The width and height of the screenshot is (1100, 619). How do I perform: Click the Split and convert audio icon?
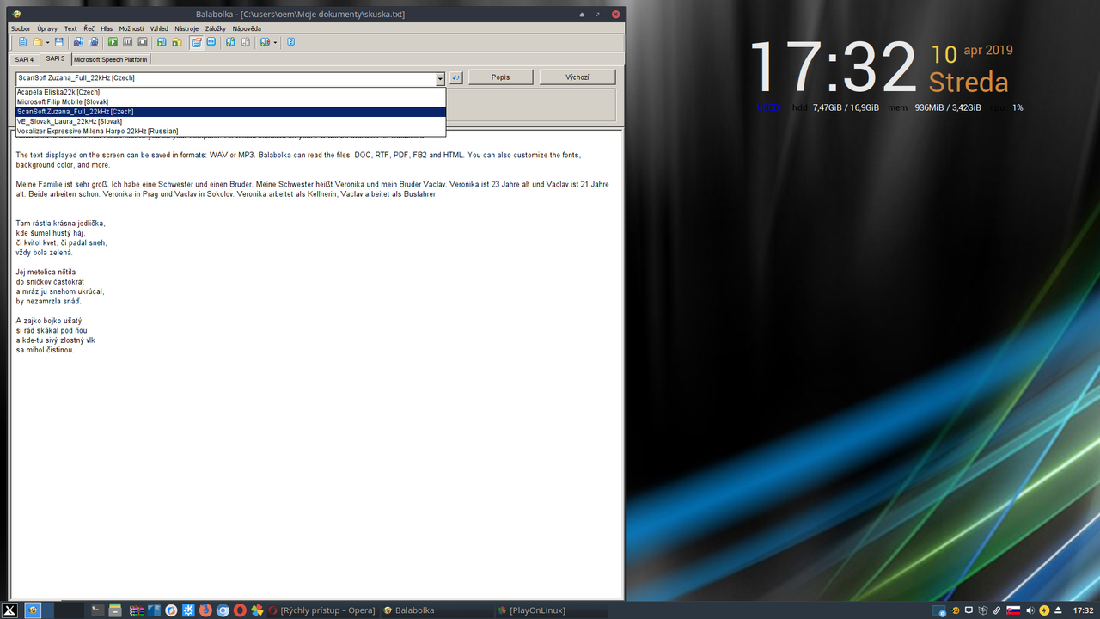click(x=93, y=42)
